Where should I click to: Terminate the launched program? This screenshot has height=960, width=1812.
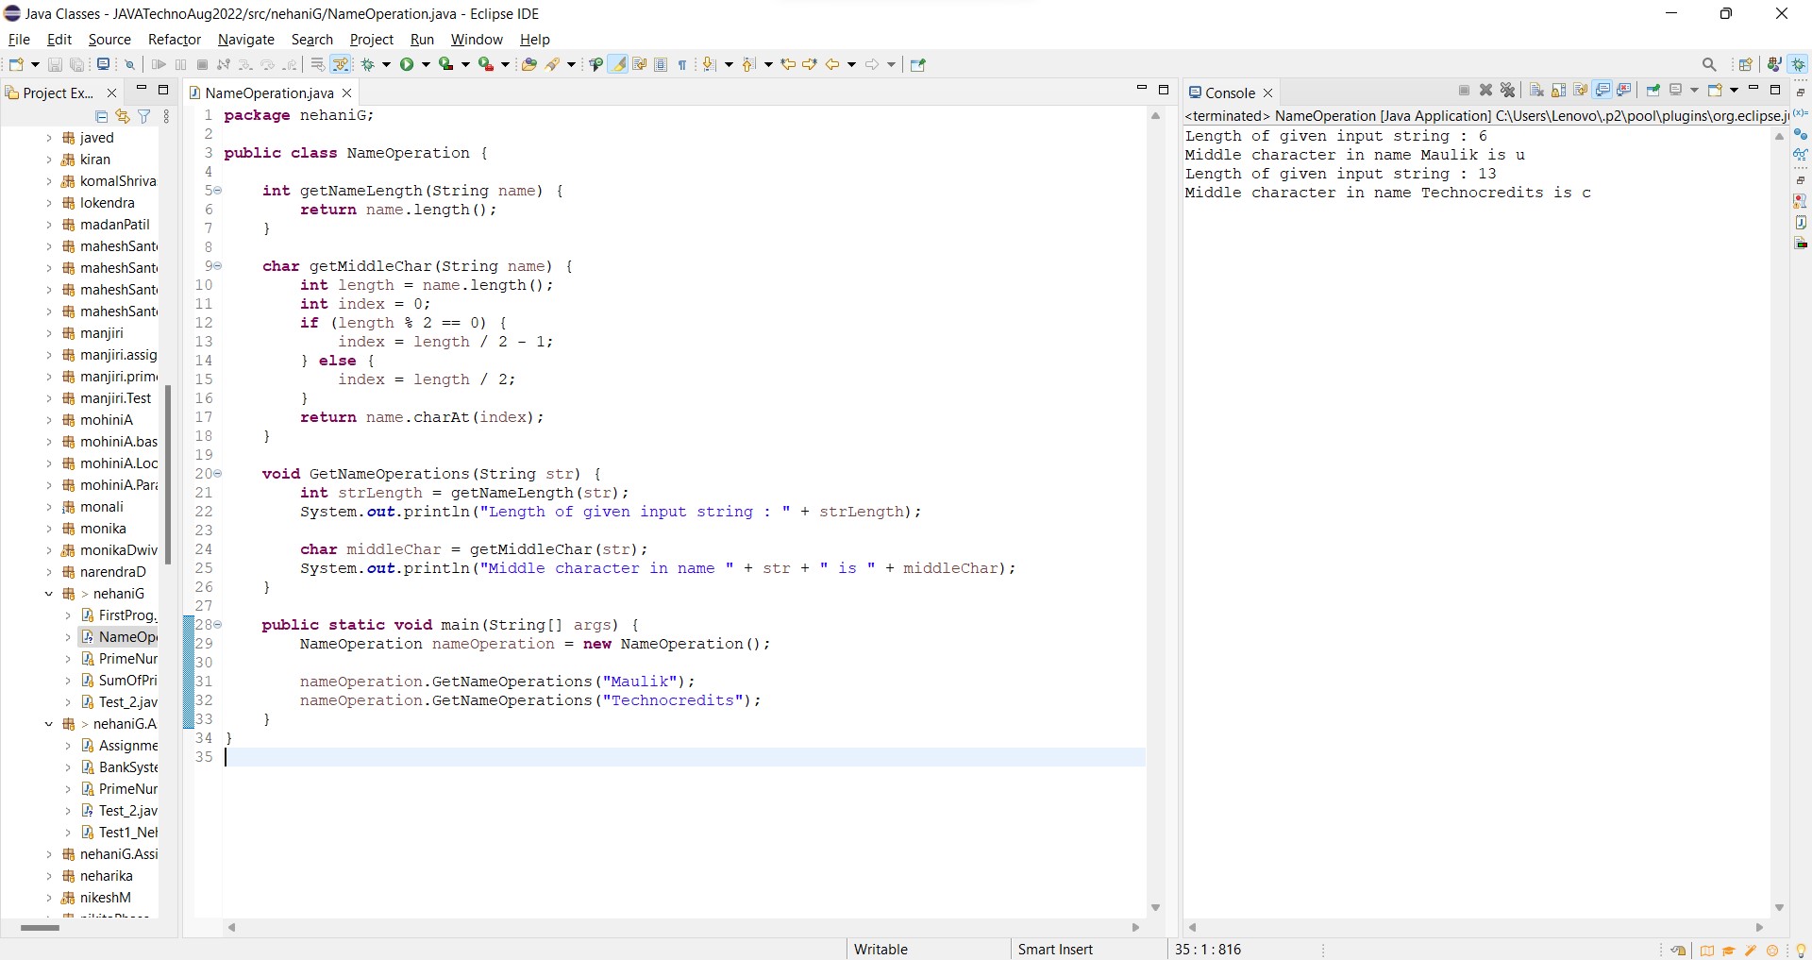tap(1465, 91)
